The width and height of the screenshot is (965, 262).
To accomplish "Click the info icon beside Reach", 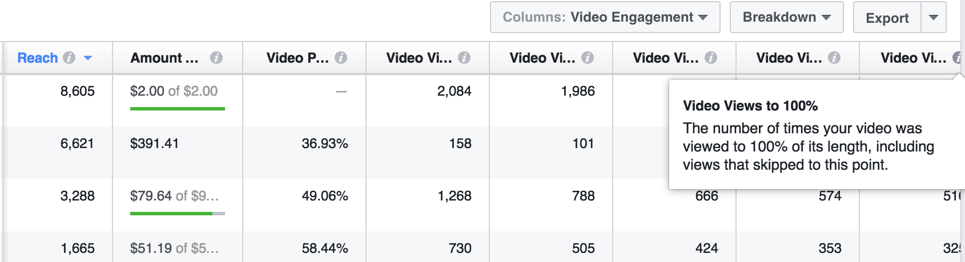I will (x=69, y=58).
